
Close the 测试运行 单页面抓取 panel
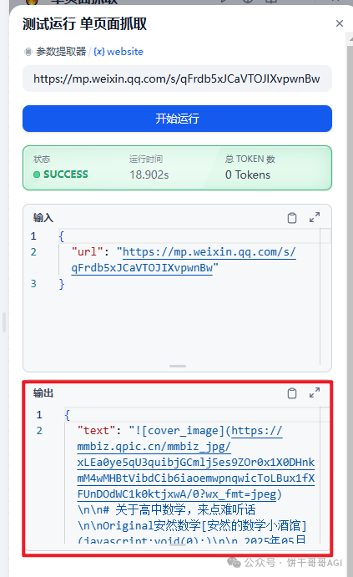click(x=340, y=23)
